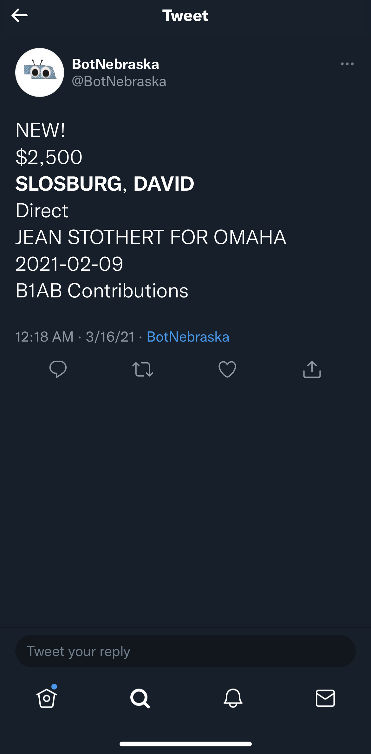Like the tweet with the heart icon
This screenshot has width=371, height=754.
coord(227,369)
